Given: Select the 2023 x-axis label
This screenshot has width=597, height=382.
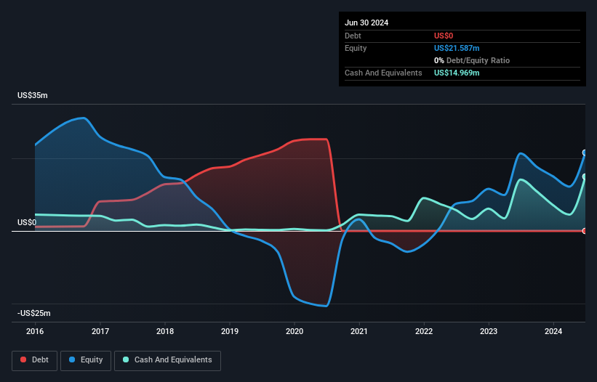Looking at the screenshot, I should [x=489, y=331].
